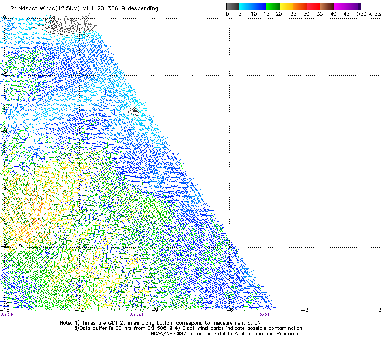
Task: Click the '25' label under the color bar
Action: click(293, 14)
